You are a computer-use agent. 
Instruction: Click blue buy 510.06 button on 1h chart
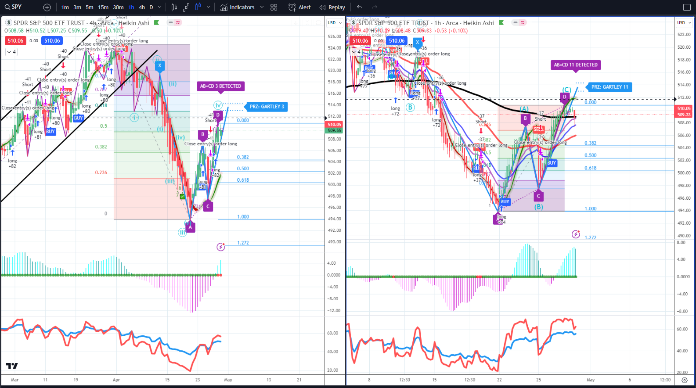(397, 41)
